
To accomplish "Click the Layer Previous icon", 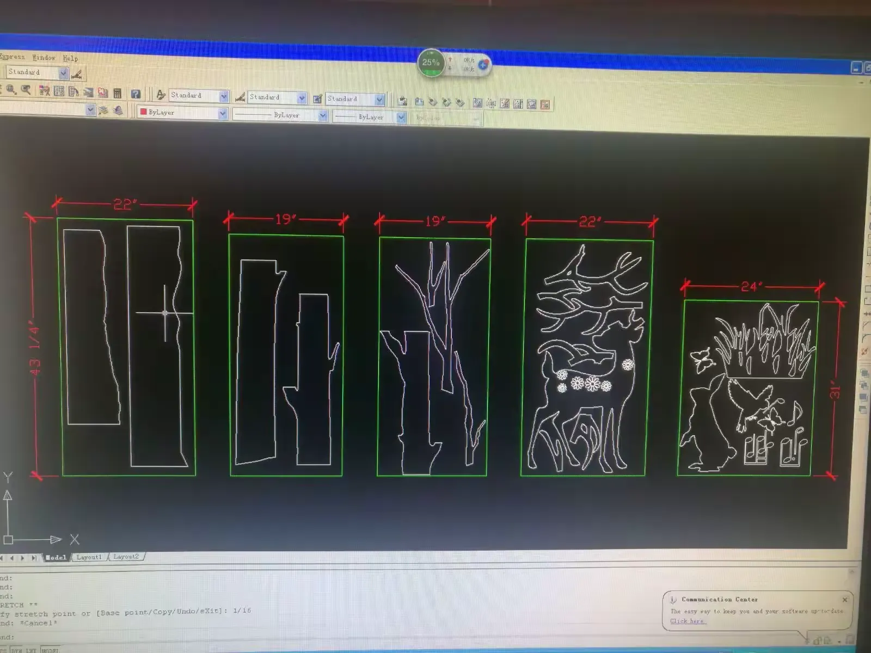I will [118, 110].
